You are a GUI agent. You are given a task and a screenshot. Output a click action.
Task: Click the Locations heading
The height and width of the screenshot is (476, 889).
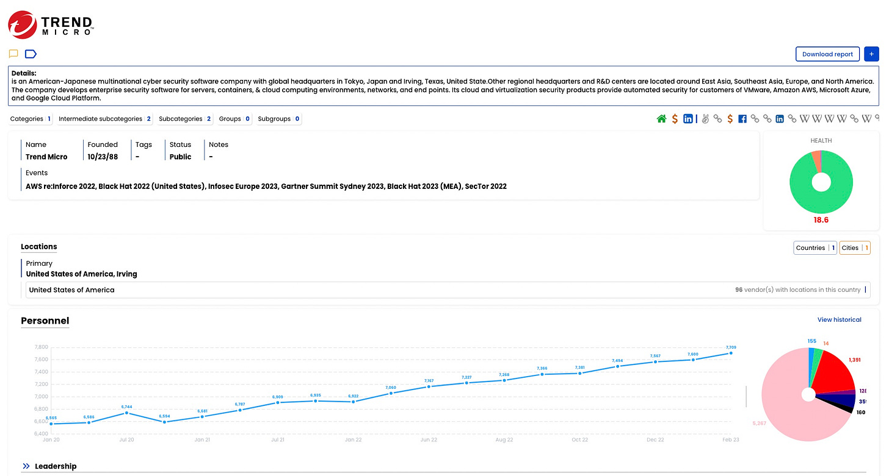[39, 247]
